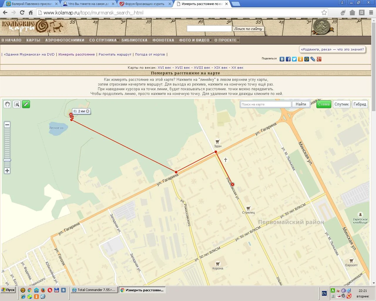Expand the О ПРОЕКТЕ menu
376x301 pixels.
(226, 40)
